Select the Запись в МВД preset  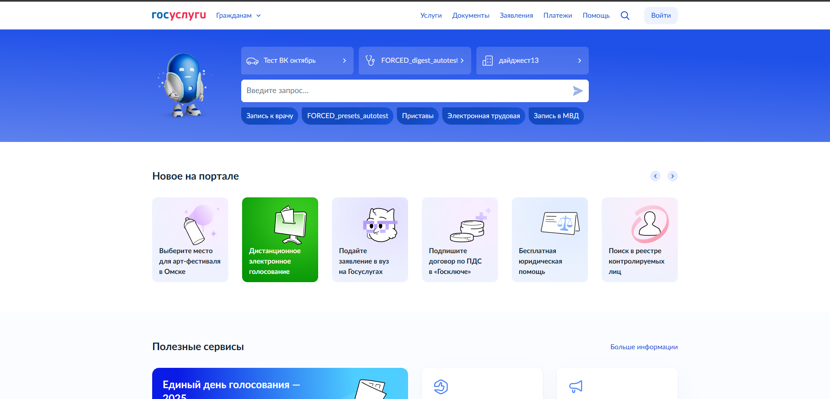(x=556, y=116)
